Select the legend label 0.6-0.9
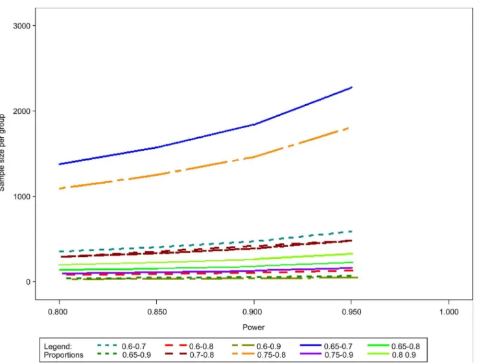This screenshot has height=363, width=479. pyautogui.click(x=269, y=347)
